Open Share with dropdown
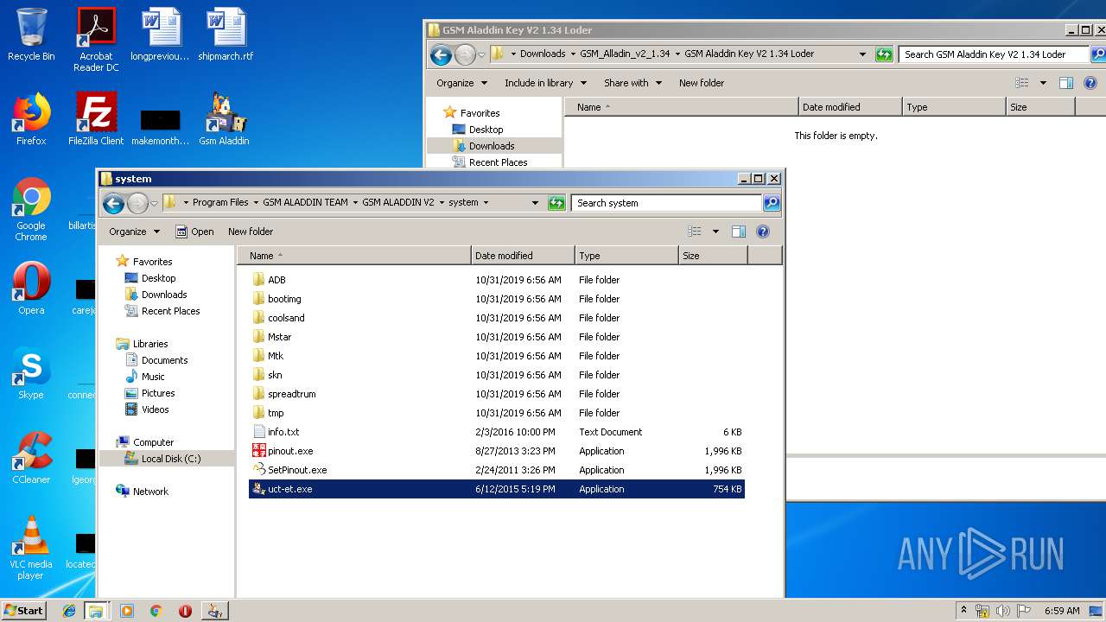This screenshot has height=622, width=1106. 632,83
